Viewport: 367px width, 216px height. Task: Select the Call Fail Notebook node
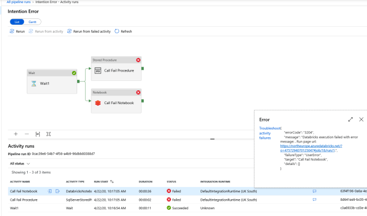(116, 101)
